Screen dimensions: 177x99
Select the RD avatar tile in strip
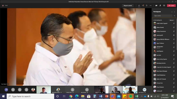[144, 90]
